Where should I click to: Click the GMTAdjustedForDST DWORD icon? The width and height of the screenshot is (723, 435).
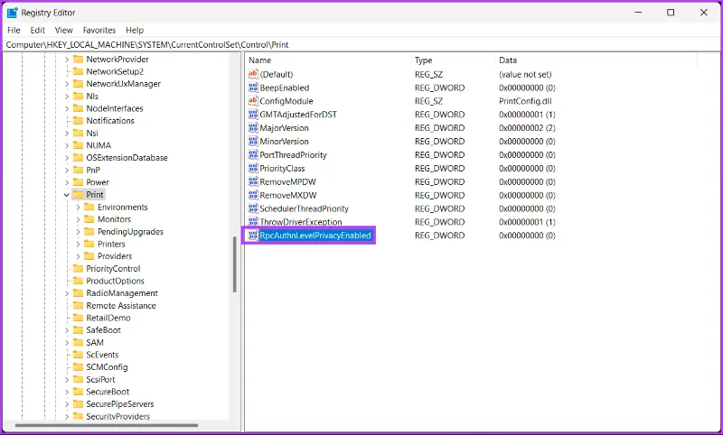253,114
